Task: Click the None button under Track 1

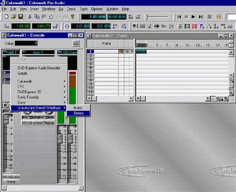Action: [x=11, y=182]
